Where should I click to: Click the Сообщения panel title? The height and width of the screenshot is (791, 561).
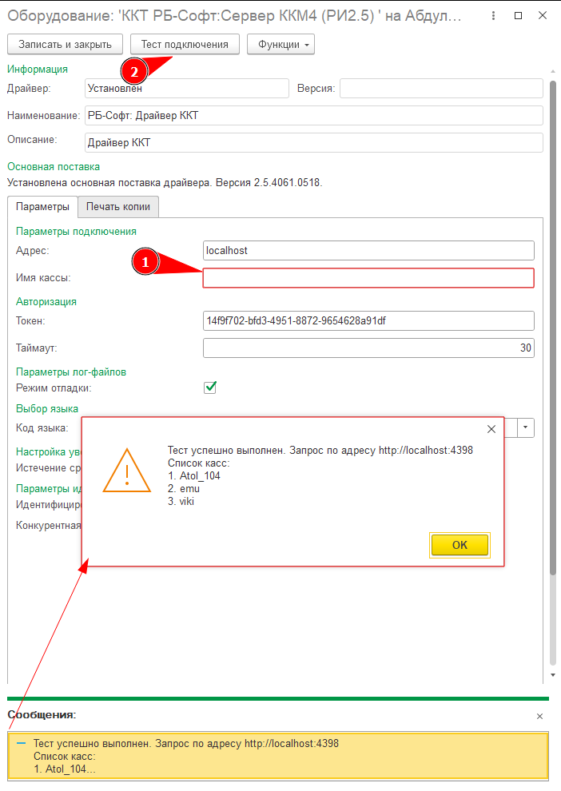[x=42, y=715]
